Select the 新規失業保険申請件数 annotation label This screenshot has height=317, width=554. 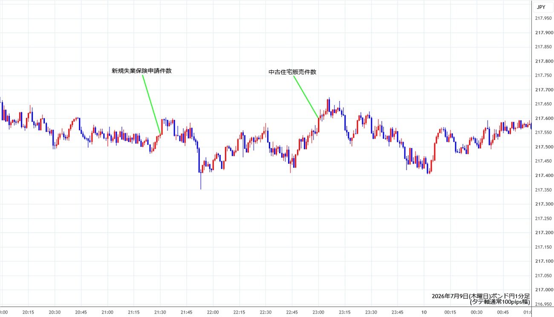[x=141, y=71]
